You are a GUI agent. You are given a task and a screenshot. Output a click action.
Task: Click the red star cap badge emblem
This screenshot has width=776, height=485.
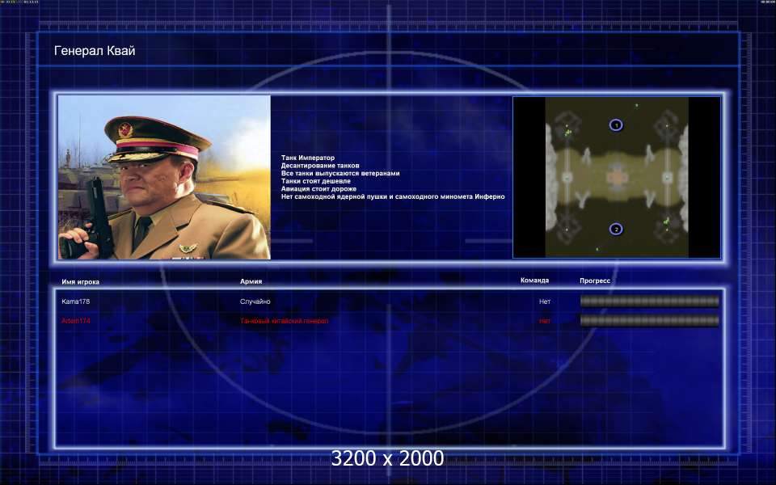(125, 129)
